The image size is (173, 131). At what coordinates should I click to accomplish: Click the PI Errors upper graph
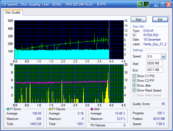point(69,40)
